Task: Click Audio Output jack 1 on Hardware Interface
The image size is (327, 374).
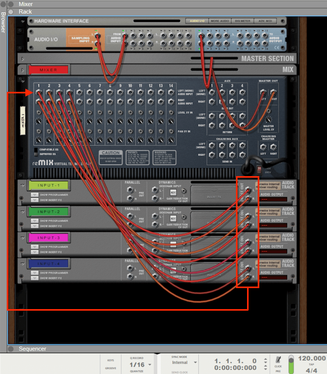Action: click(201, 36)
